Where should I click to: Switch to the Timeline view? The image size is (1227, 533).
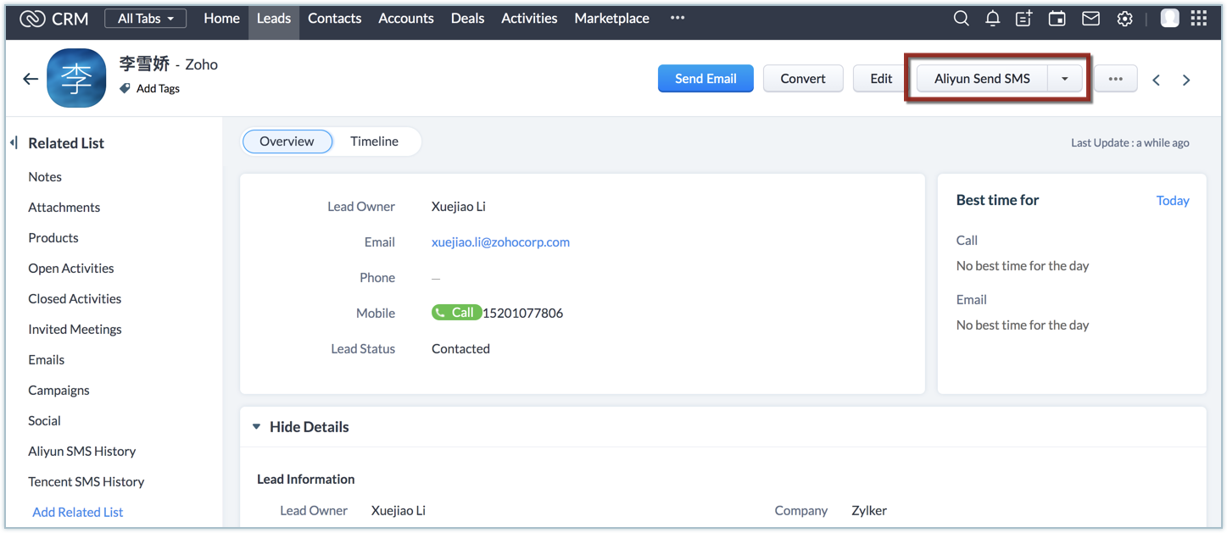(375, 142)
